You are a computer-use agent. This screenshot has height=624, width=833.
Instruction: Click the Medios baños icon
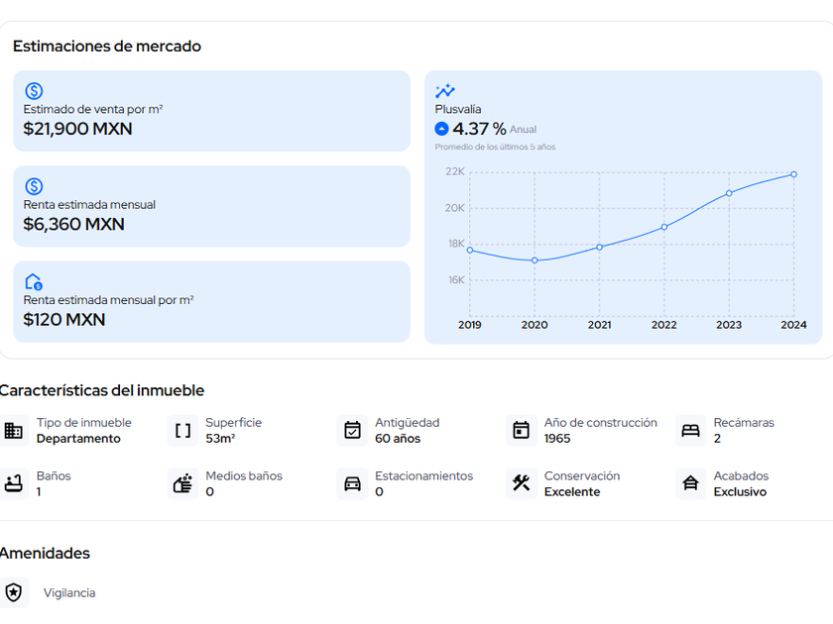coord(182,484)
